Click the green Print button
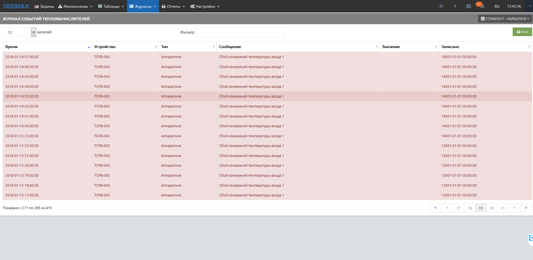Viewport: 533px width, 260px height. pos(522,32)
